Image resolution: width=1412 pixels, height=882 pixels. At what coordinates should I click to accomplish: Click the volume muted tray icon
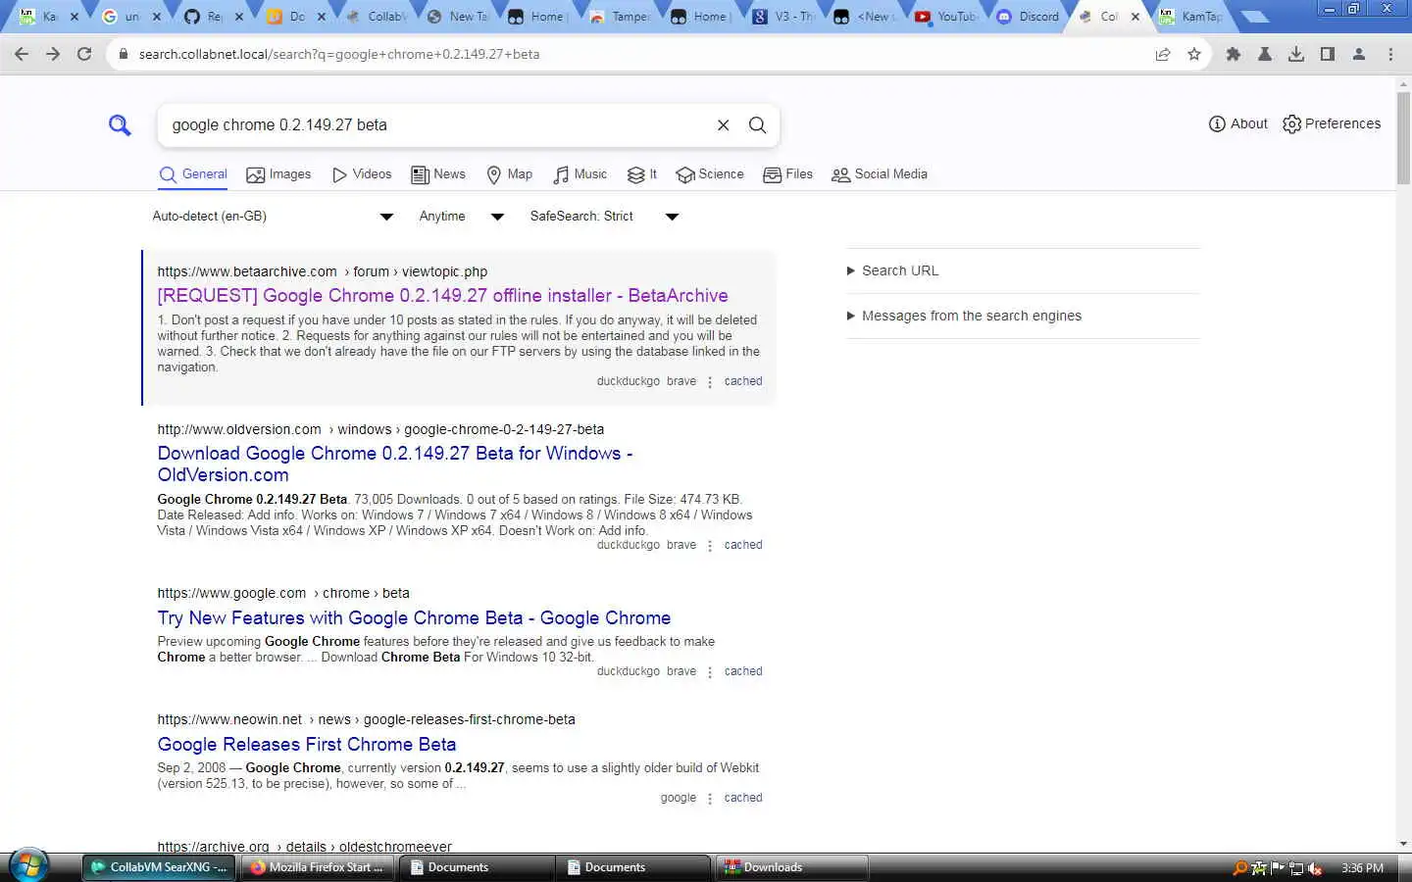click(1315, 868)
